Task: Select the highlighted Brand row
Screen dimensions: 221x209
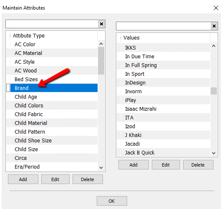Action: click(52, 88)
